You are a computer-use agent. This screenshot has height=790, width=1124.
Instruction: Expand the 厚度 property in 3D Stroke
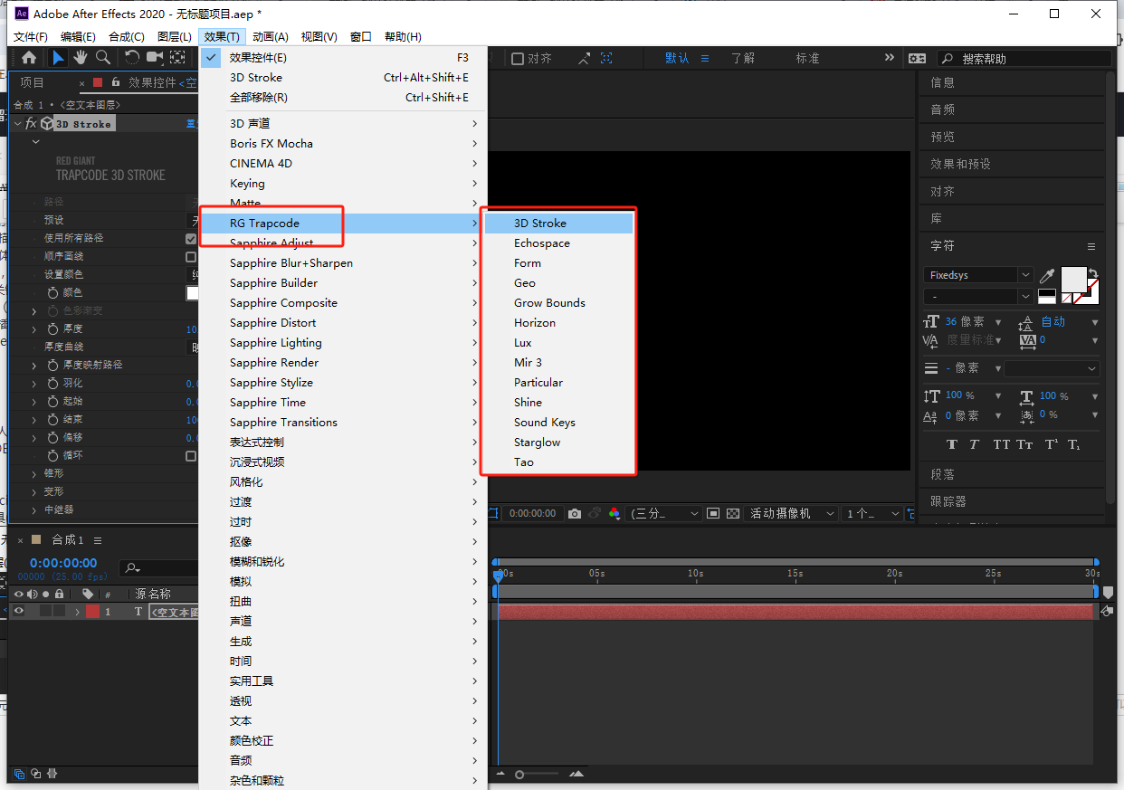pos(34,329)
